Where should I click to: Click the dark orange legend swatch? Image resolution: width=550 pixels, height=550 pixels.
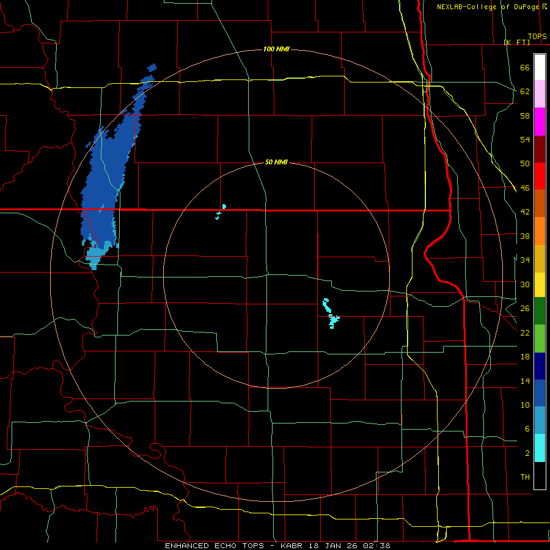pyautogui.click(x=540, y=204)
